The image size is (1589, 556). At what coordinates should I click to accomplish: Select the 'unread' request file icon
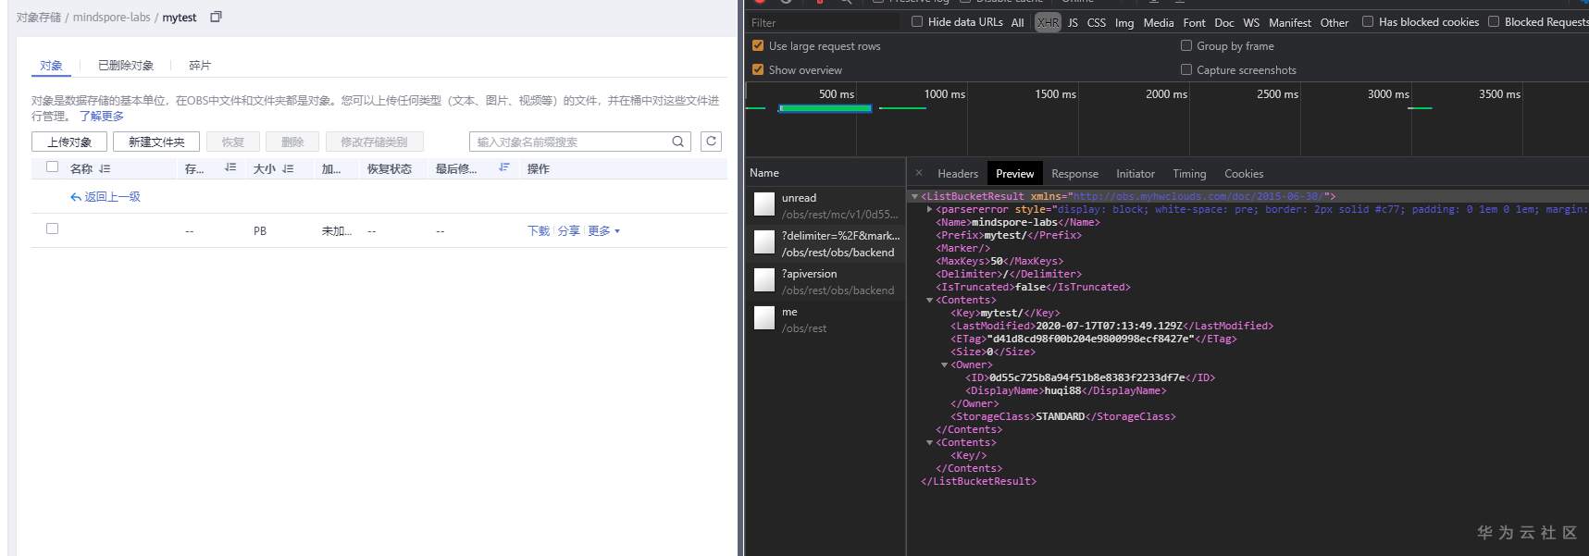pos(763,204)
